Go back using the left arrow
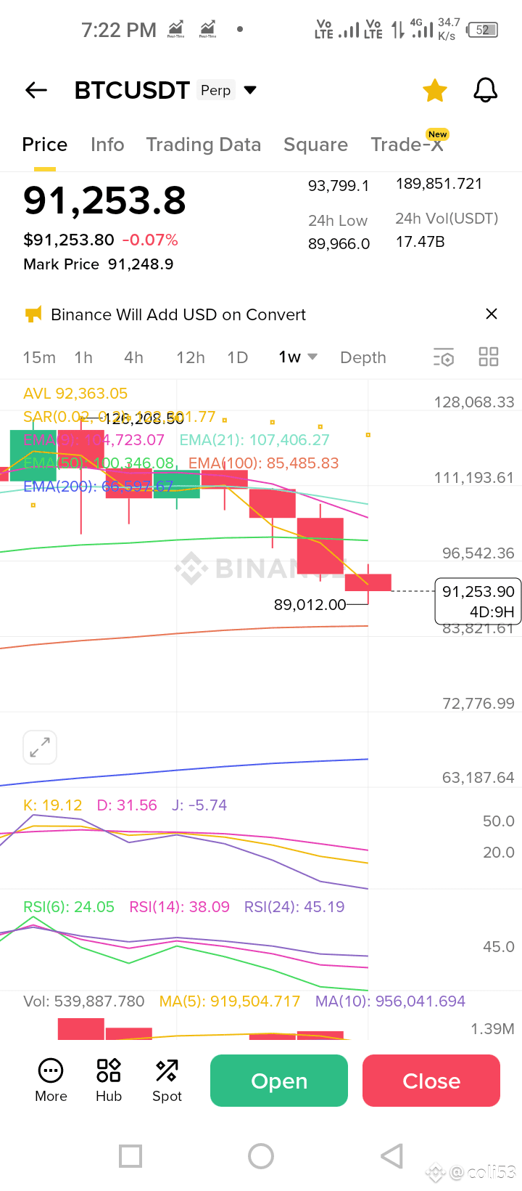Viewport: 522px width, 1191px height. (36, 90)
